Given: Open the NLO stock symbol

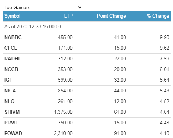Looking at the screenshot, I should point(10,101).
